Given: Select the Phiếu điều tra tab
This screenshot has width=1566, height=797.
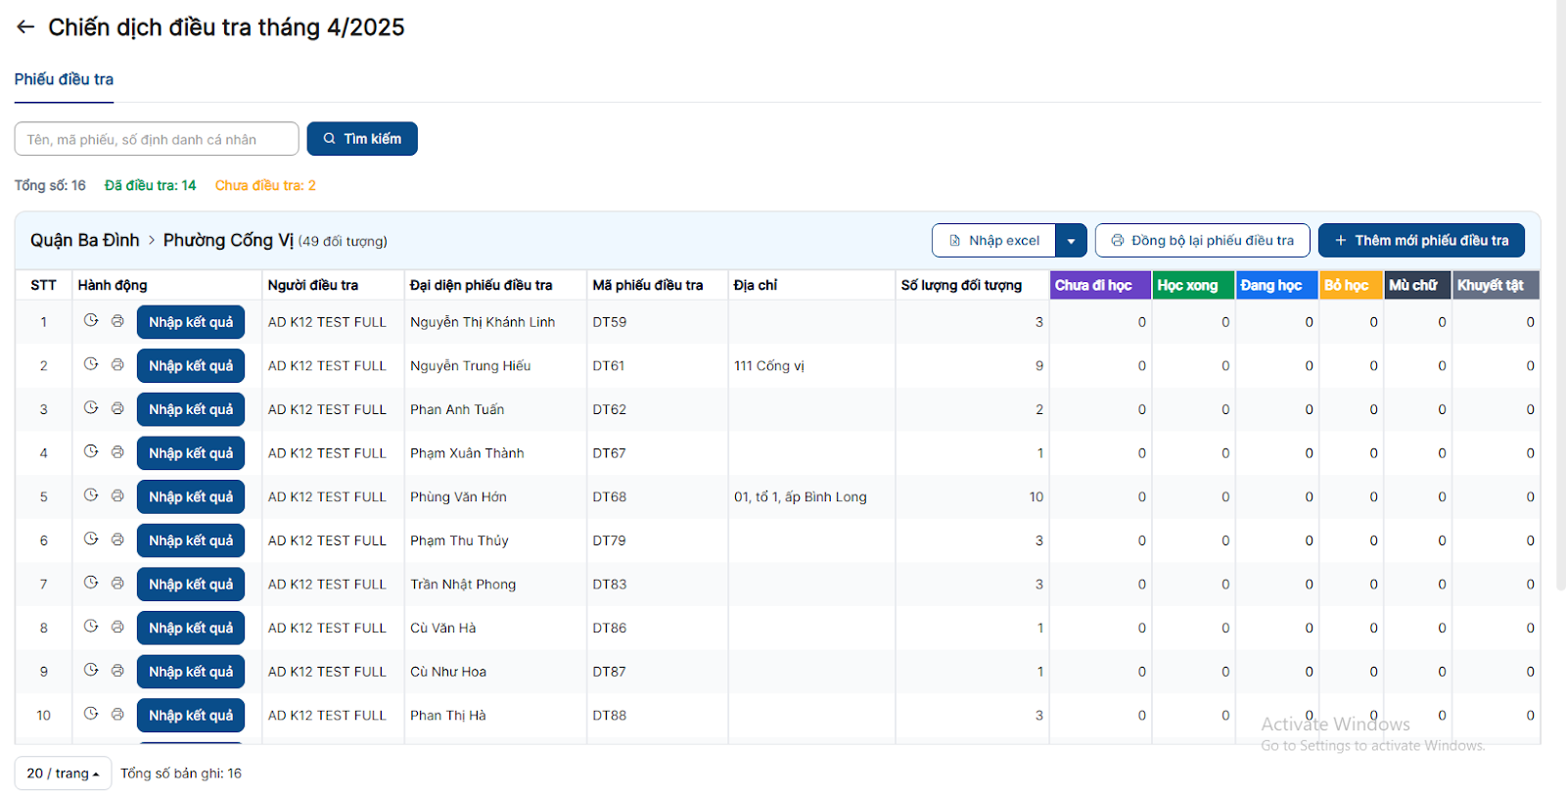Looking at the screenshot, I should [x=64, y=79].
